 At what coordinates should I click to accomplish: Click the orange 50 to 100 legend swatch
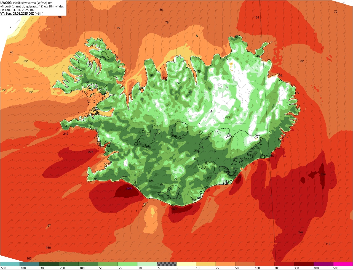[x=245, y=264]
